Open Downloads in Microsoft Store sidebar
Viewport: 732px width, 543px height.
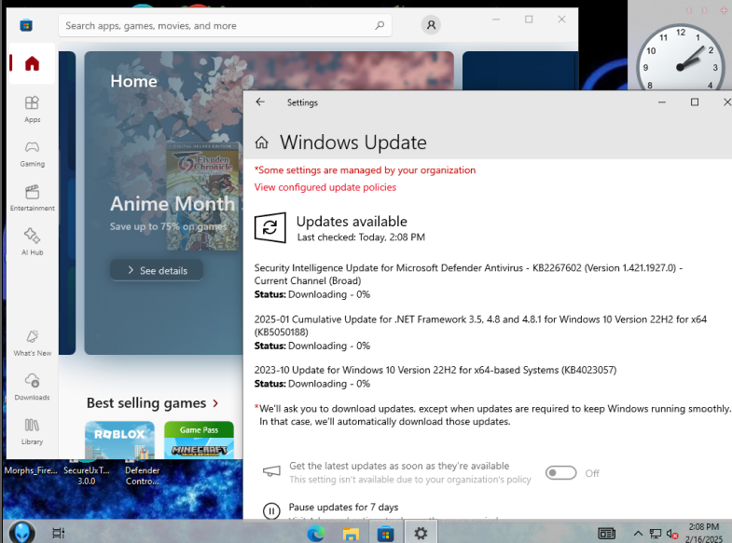coord(32,387)
